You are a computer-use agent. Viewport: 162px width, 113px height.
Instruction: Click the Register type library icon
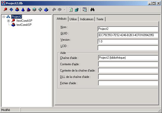click(x=77, y=10)
